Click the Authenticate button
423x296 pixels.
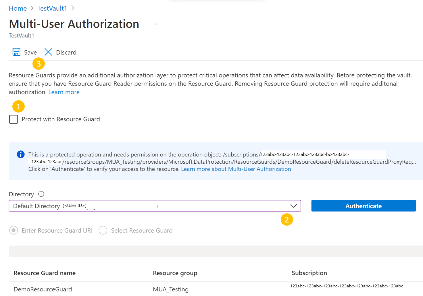(363, 206)
